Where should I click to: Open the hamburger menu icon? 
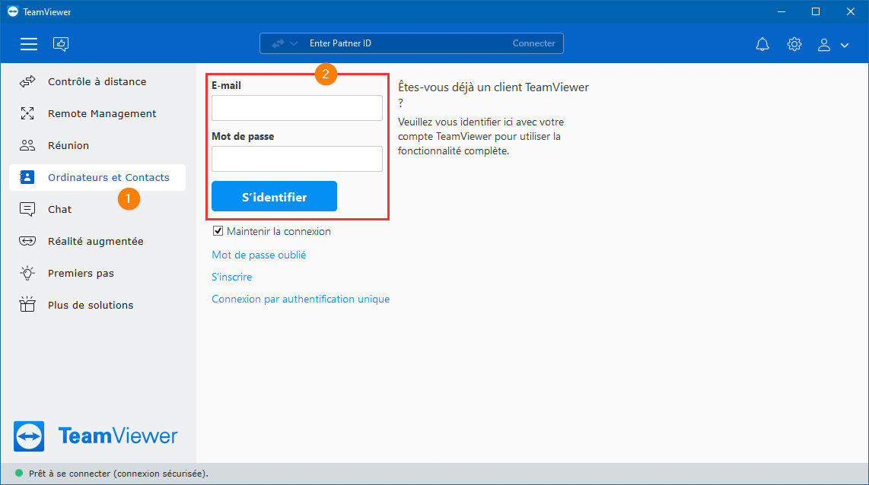click(29, 44)
